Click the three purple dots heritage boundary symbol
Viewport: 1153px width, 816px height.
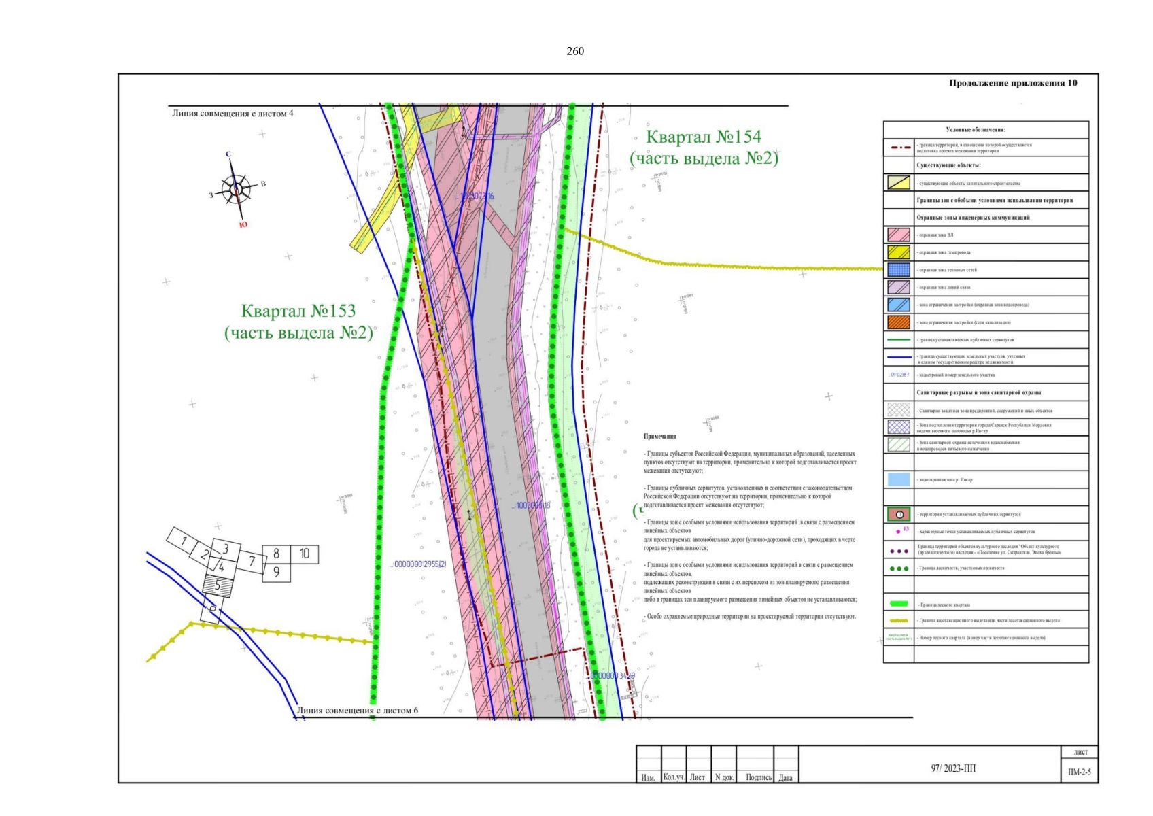(898, 551)
